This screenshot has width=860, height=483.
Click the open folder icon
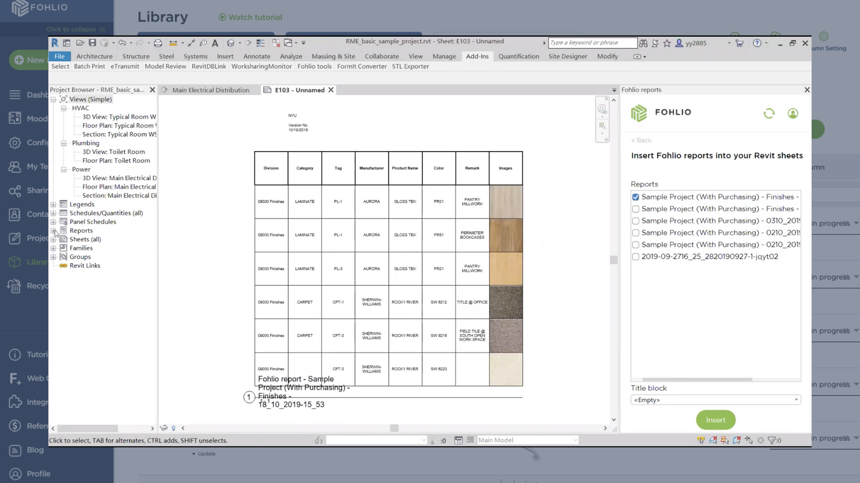(80, 43)
